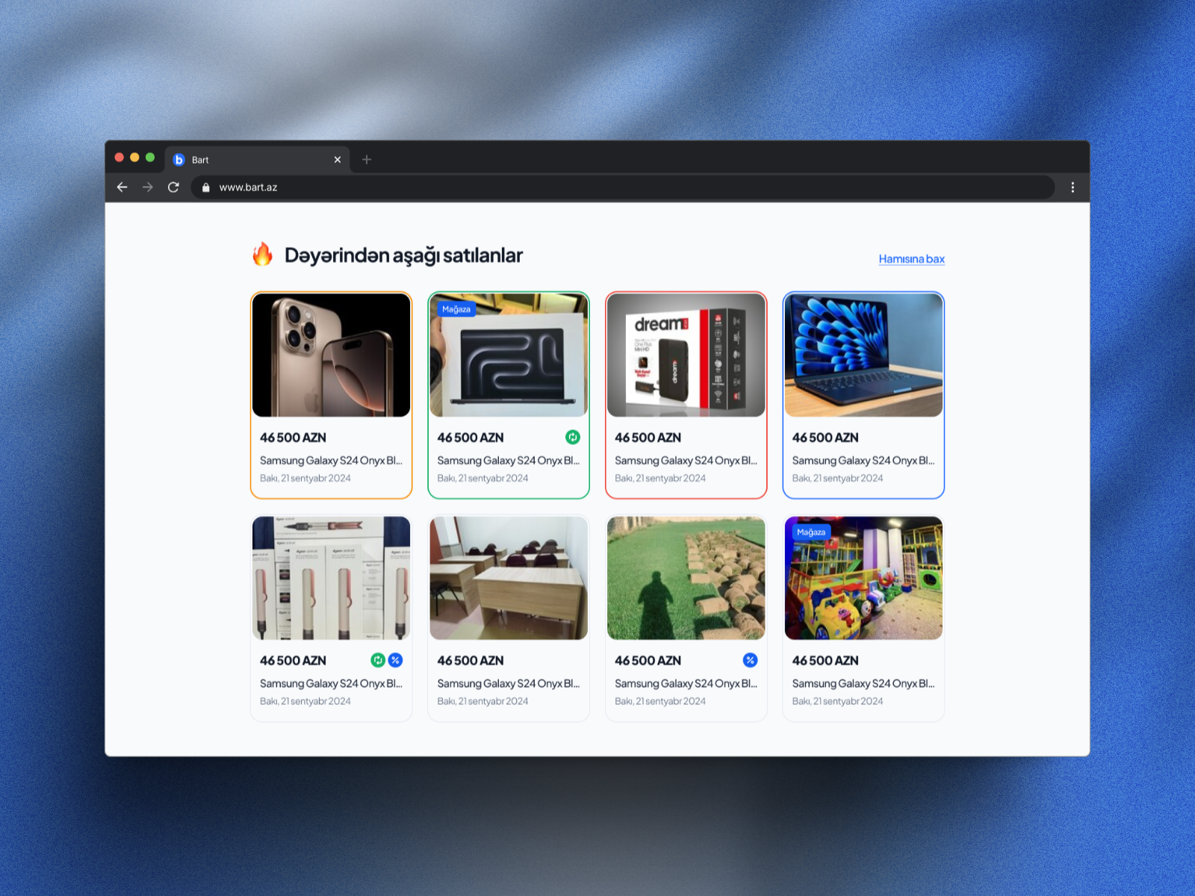Click the www.bart.az address bar
The width and height of the screenshot is (1195, 896).
pyautogui.click(x=623, y=187)
